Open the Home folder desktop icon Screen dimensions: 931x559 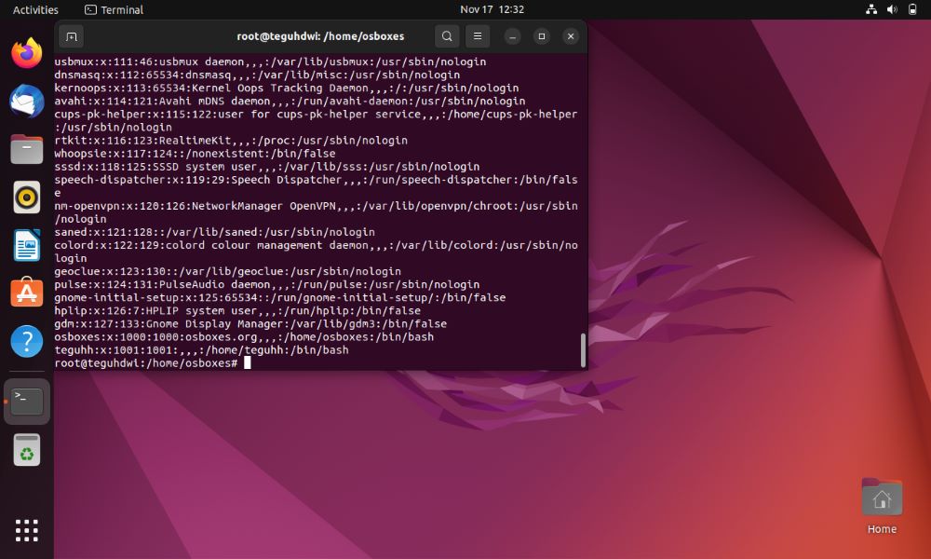tap(882, 506)
